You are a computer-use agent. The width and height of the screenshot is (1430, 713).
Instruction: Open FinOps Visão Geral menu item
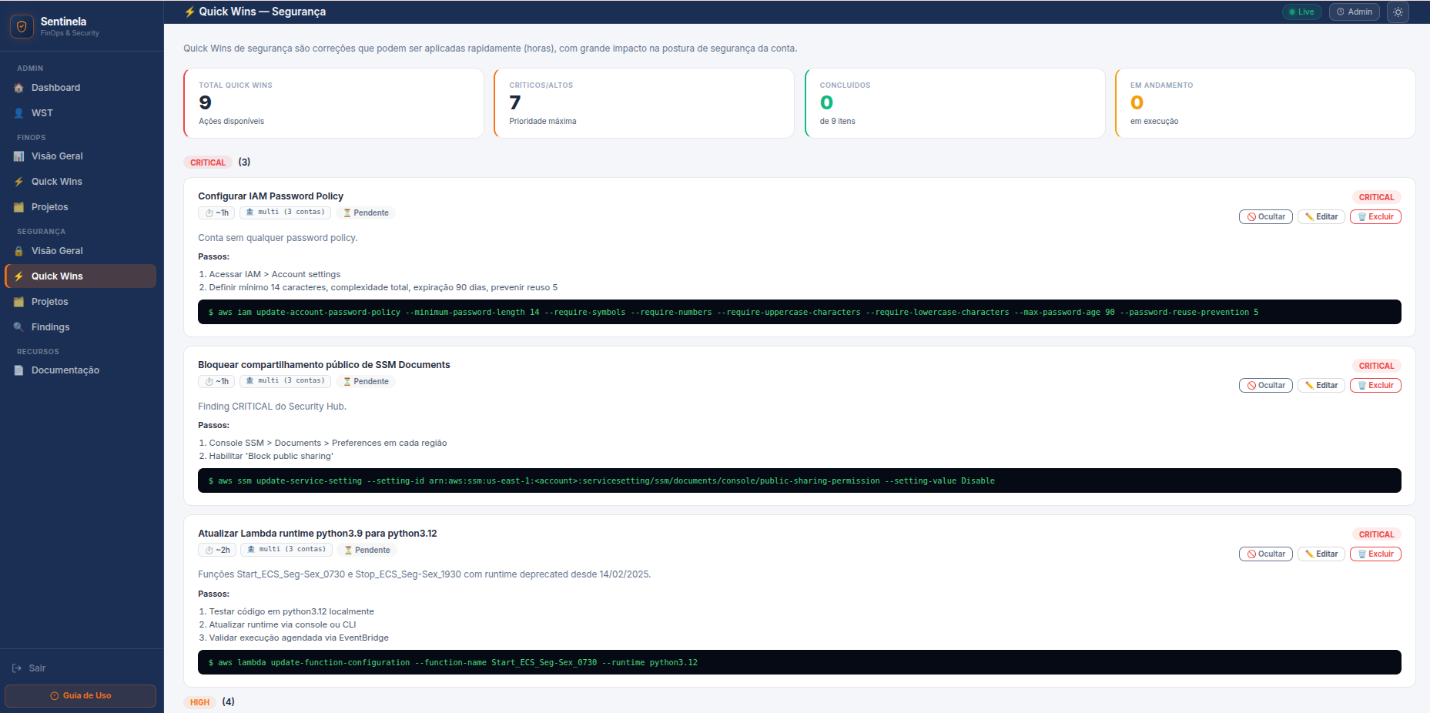(80, 156)
